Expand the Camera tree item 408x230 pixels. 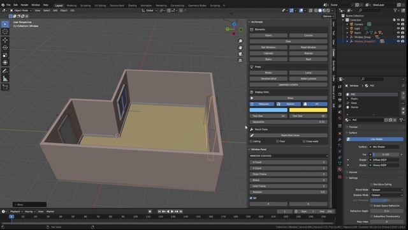347,24
